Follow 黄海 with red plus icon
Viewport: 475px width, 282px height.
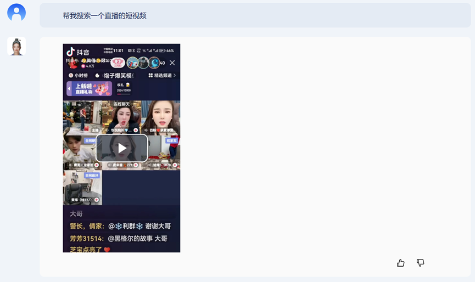97,200
